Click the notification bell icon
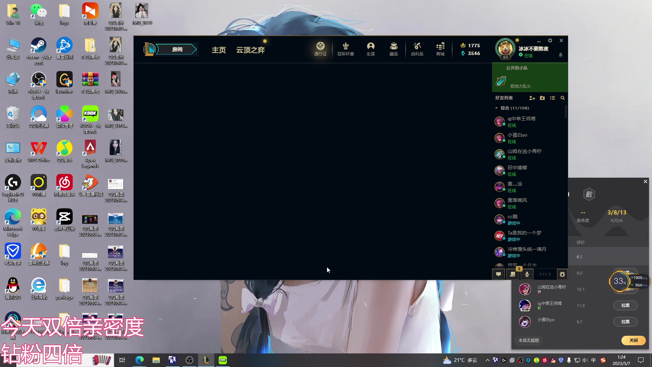 point(561,55)
